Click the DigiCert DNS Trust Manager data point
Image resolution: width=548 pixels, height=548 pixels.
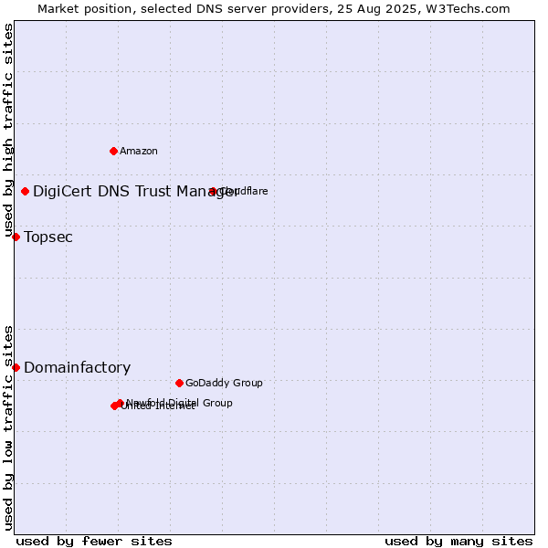point(25,192)
